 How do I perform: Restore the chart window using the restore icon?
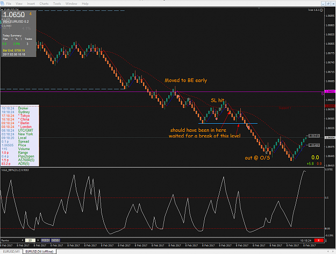[328, 4]
